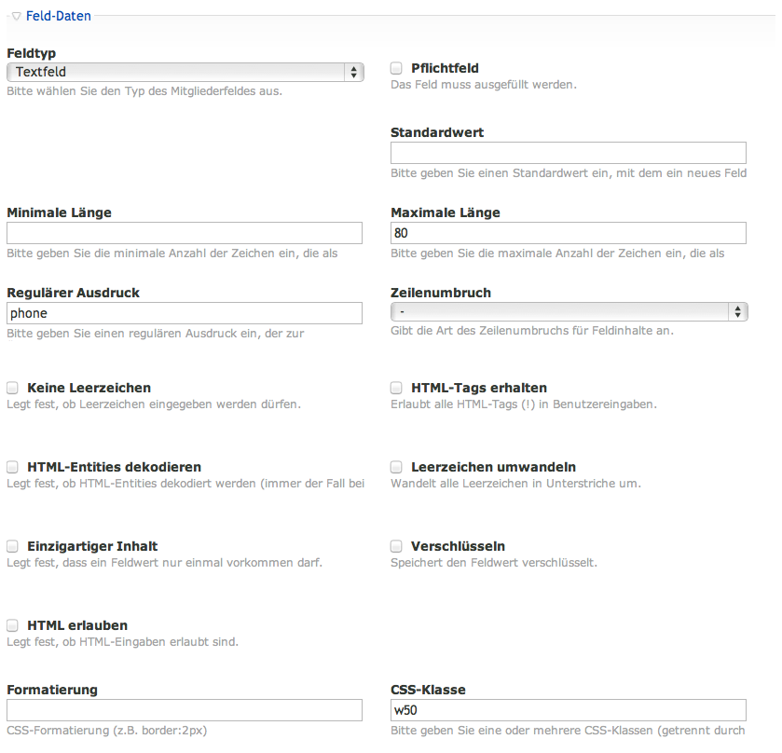The height and width of the screenshot is (753, 782).
Task: Click the Pflichtfeld label text
Action: coord(445,69)
